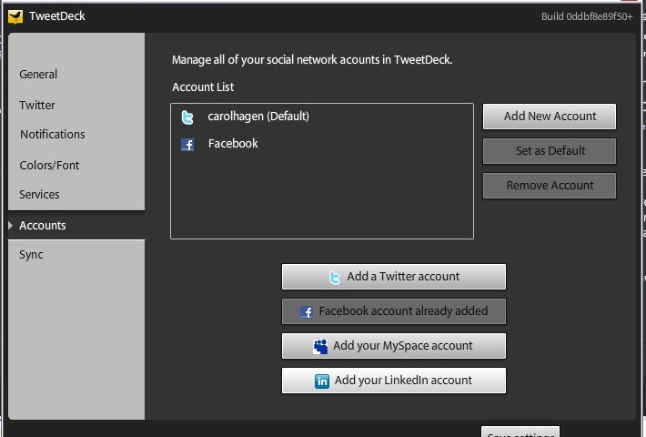This screenshot has width=646, height=437.
Task: Open the Colors/Font settings section
Action: point(49,166)
